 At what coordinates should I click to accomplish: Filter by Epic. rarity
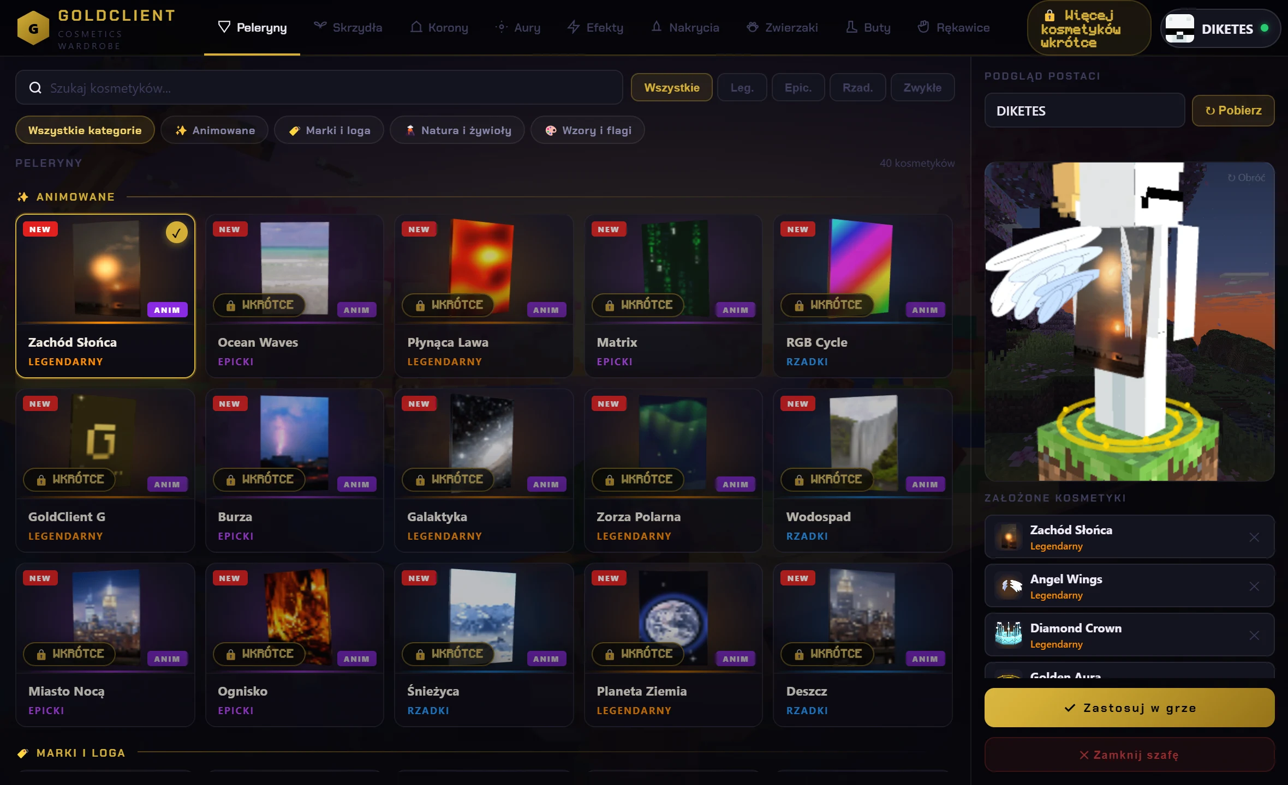798,87
